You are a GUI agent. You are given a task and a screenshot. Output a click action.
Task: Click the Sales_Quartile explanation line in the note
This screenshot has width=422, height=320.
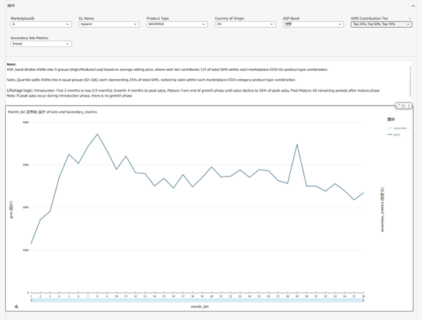tap(151, 80)
